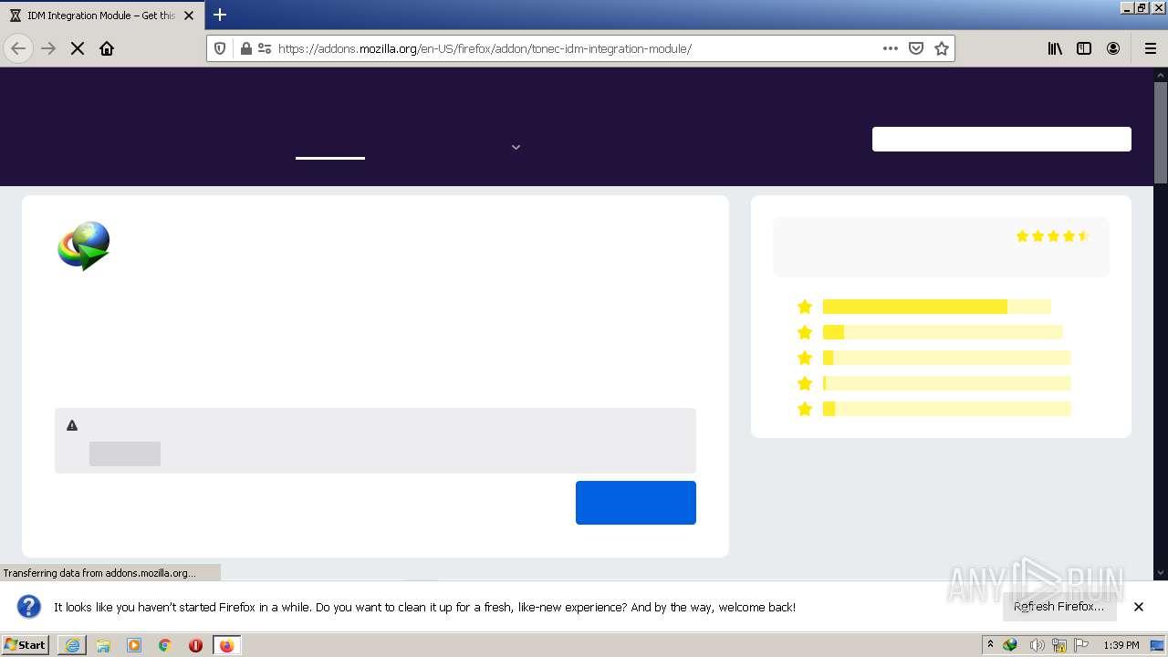Click the overall star rating

click(1053, 236)
